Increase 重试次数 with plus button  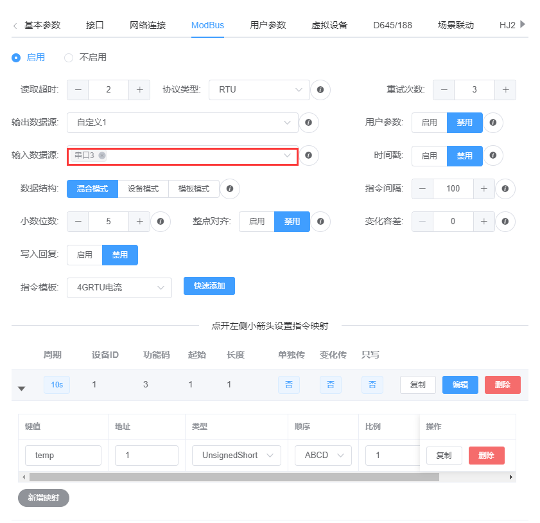505,90
